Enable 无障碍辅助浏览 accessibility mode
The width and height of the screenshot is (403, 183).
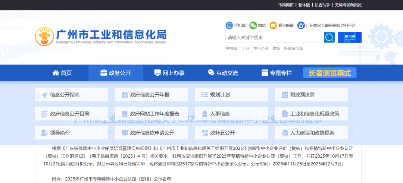coord(348,5)
